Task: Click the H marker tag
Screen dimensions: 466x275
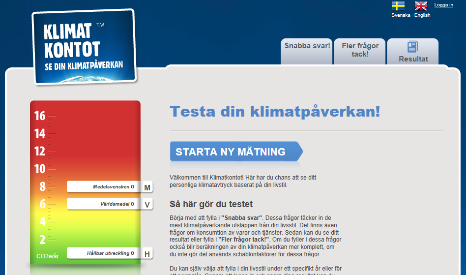Action: [147, 254]
